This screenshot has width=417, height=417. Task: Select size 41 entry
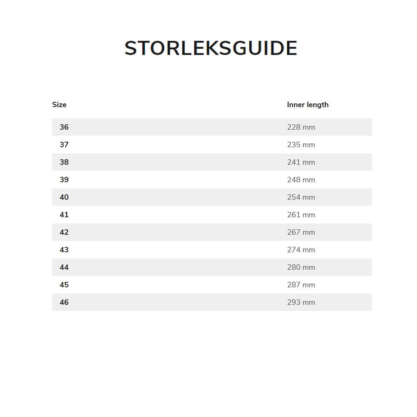click(x=64, y=215)
